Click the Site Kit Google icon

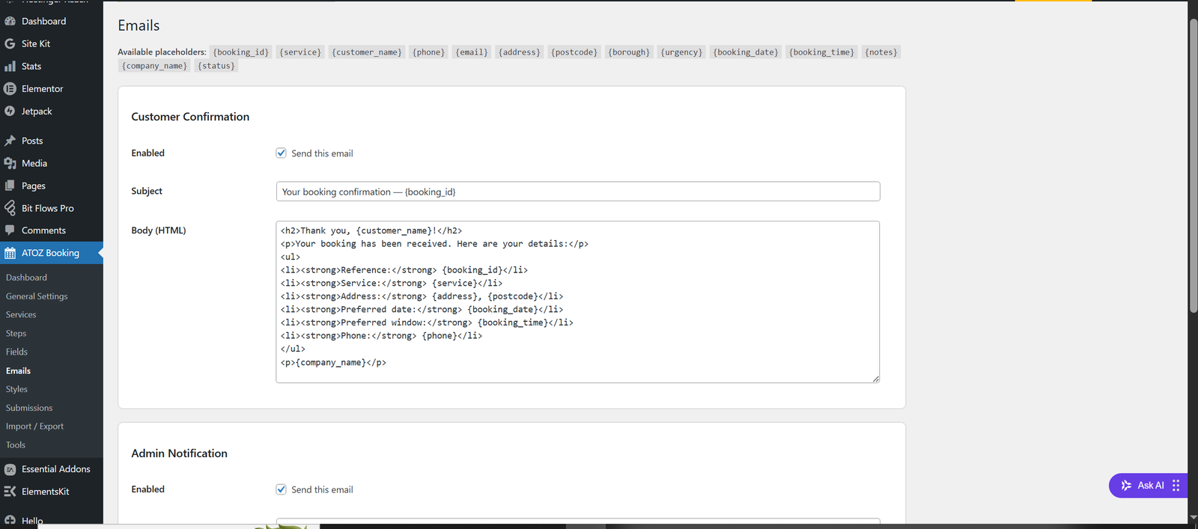point(10,43)
